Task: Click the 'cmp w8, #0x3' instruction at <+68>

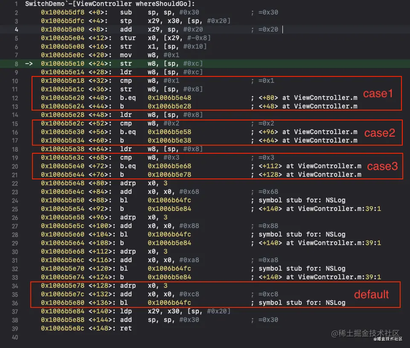Action: pyautogui.click(x=150, y=158)
